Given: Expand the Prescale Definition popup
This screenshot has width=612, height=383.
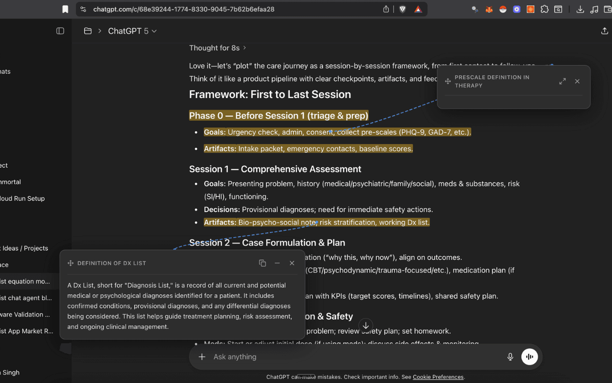Looking at the screenshot, I should pyautogui.click(x=562, y=81).
